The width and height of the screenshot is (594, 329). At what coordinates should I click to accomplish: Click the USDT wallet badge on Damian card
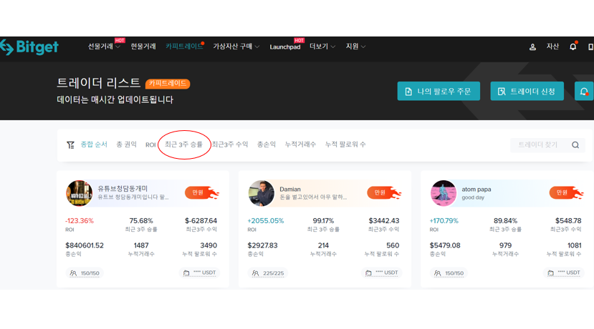[381, 272]
